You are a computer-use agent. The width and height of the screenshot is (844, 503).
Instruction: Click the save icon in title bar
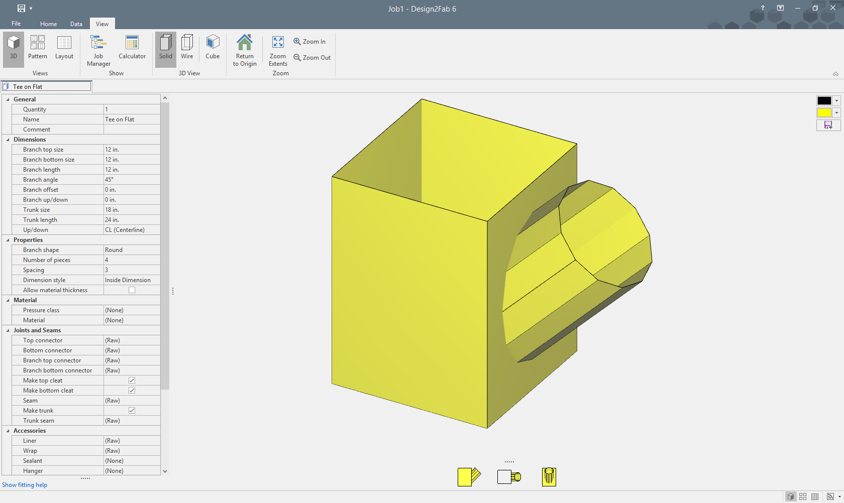click(21, 9)
